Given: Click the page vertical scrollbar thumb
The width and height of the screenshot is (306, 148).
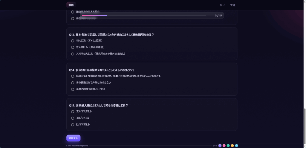Looking at the screenshot, I should click(x=304, y=126).
